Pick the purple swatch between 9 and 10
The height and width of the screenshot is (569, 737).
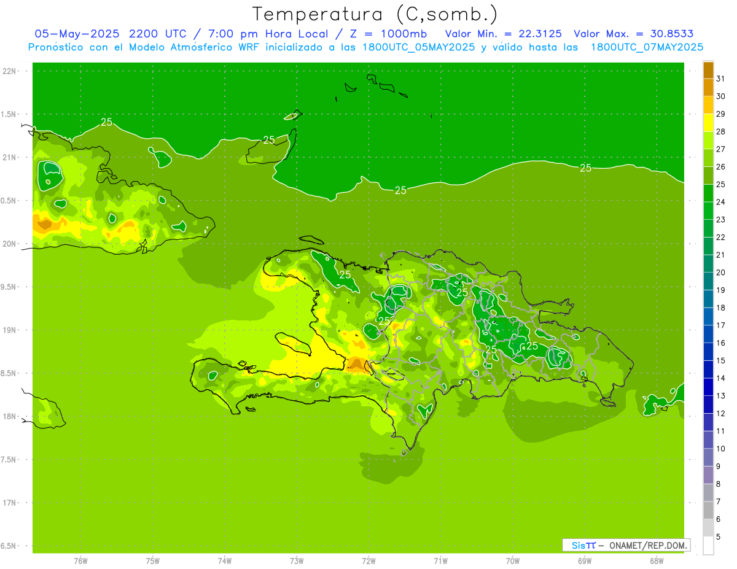[x=708, y=457]
